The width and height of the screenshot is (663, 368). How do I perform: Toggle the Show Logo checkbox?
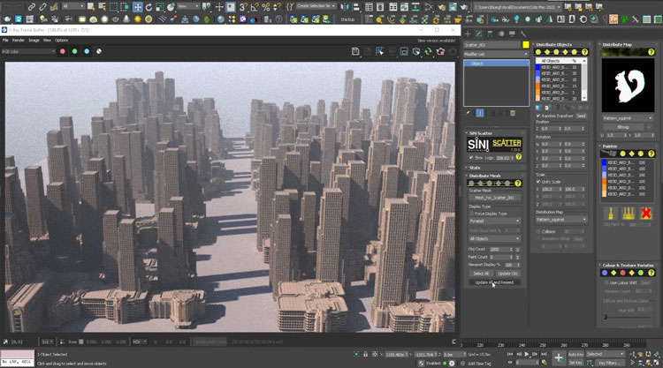471,157
